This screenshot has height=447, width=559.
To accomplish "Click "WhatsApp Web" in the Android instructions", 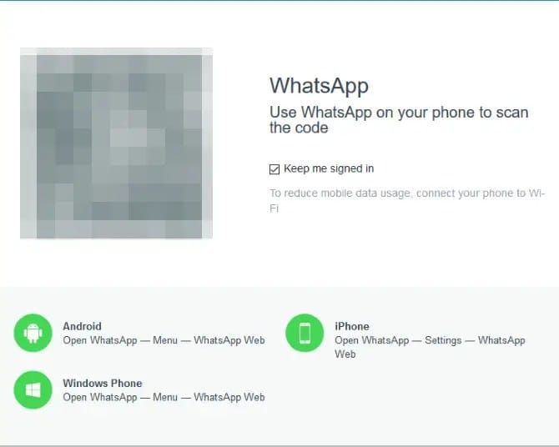I will click(x=229, y=340).
